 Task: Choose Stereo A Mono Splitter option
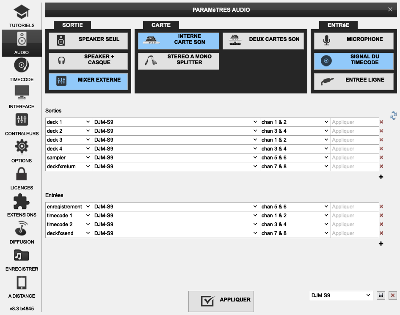pos(179,61)
